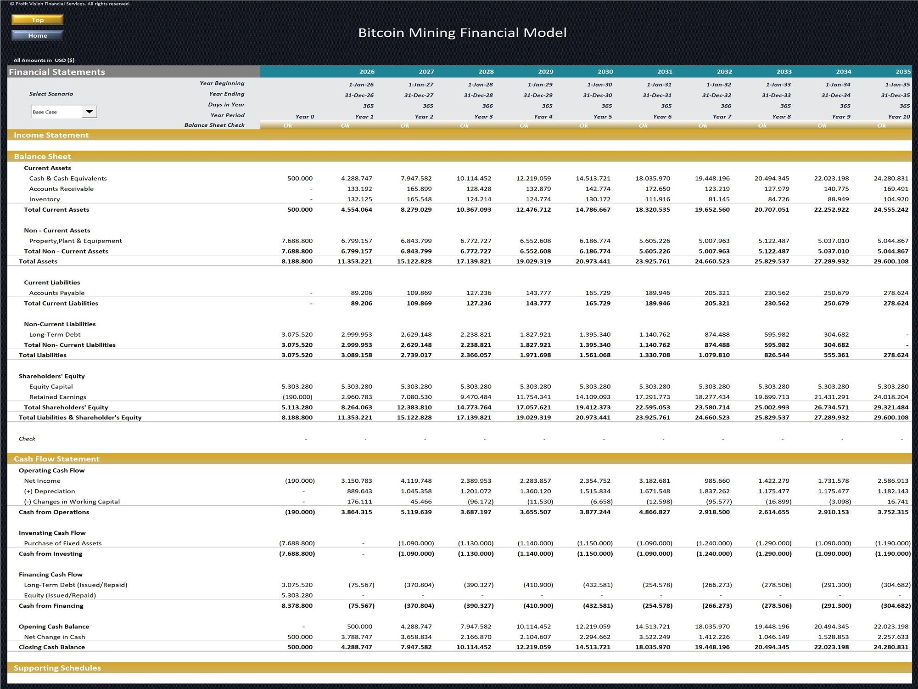Click the Cash & Cash Equivalents Year 0 value
Viewport: 918px width, 689px height.
[301, 178]
